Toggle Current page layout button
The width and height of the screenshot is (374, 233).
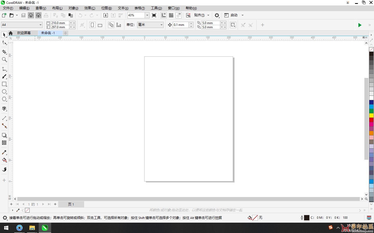[119, 25]
